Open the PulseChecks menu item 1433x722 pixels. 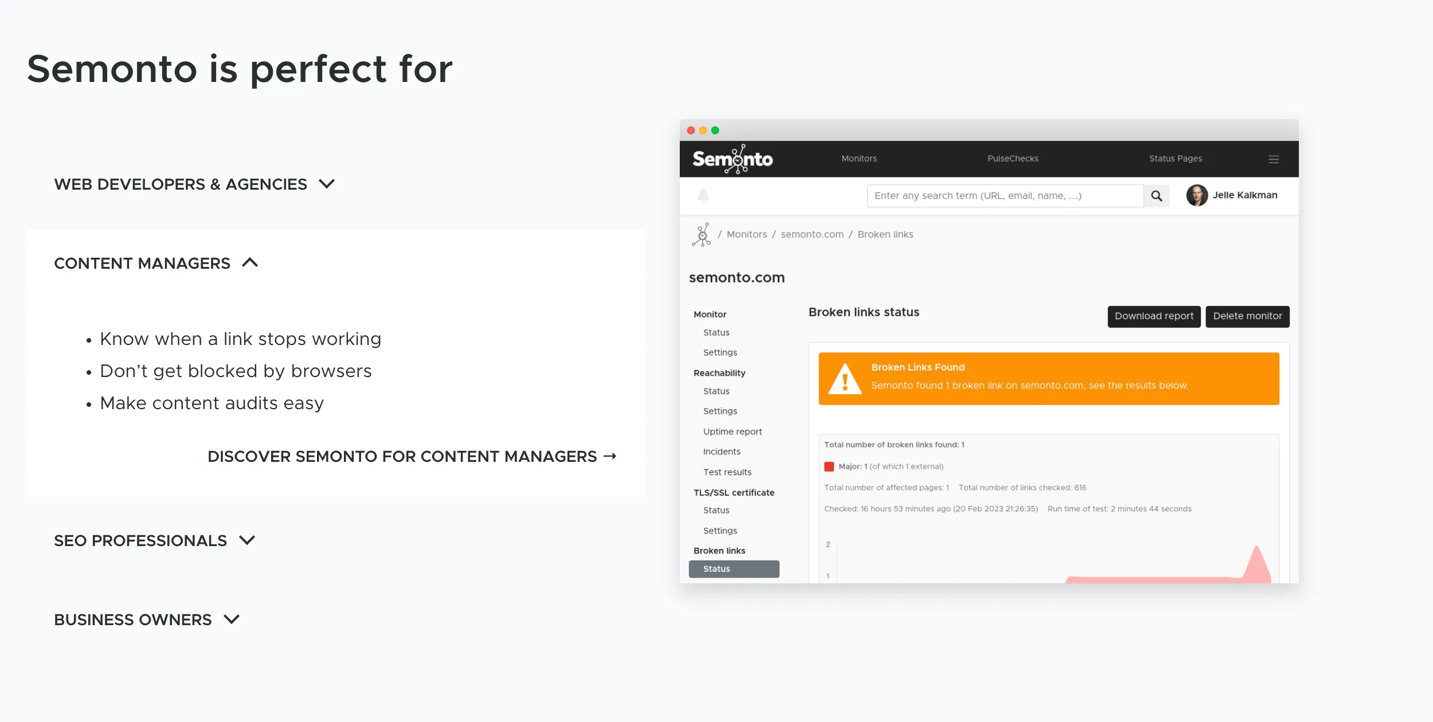(x=1012, y=159)
